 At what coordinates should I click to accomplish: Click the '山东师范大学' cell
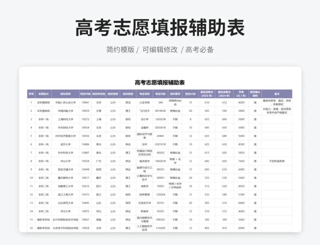pos(66,203)
